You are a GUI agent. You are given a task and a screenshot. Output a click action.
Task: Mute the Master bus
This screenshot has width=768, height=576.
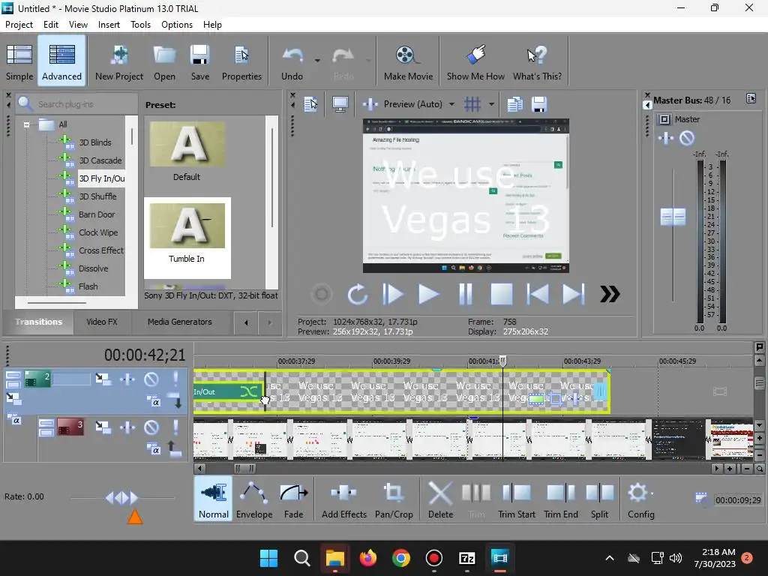tap(687, 139)
